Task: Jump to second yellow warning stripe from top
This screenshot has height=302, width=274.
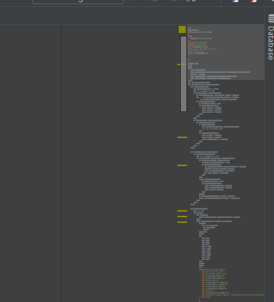Action: [182, 137]
